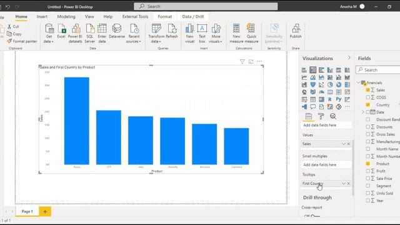Click Copy in the Clipboard group

(x=14, y=34)
